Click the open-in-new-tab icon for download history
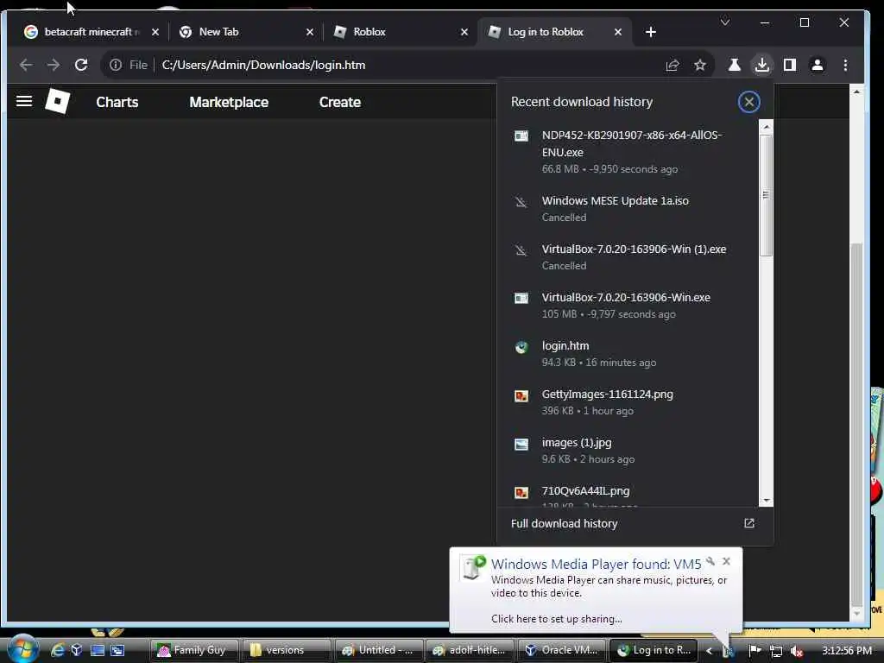 [x=748, y=523]
